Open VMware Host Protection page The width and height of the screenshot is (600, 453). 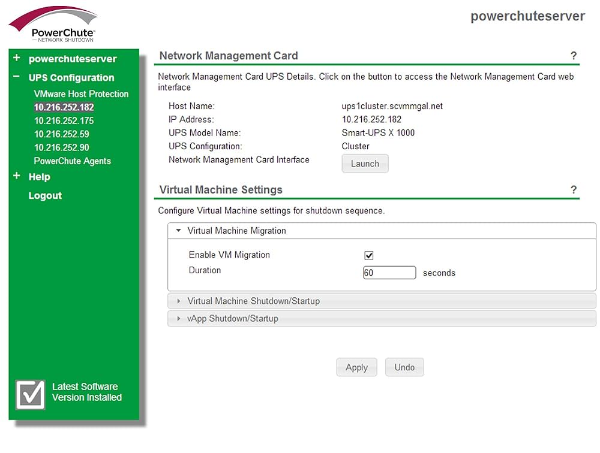[81, 94]
